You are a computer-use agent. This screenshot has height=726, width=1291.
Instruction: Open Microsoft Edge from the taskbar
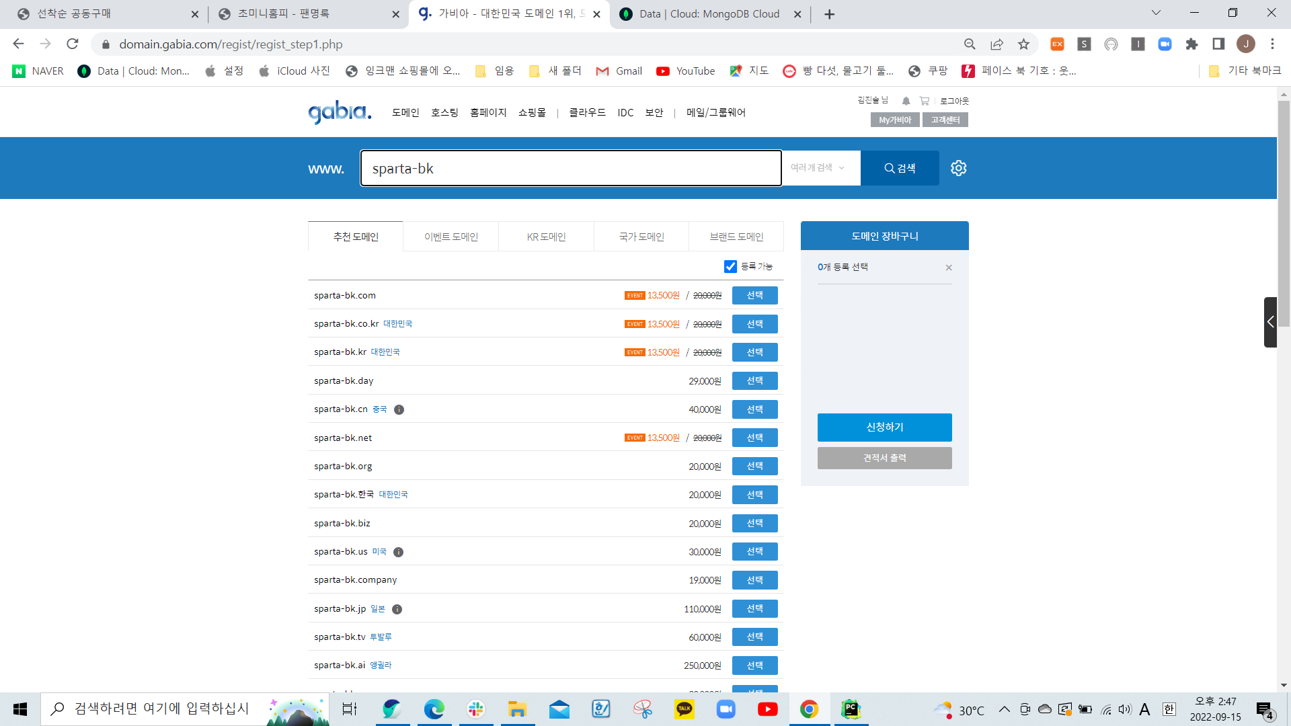434,709
